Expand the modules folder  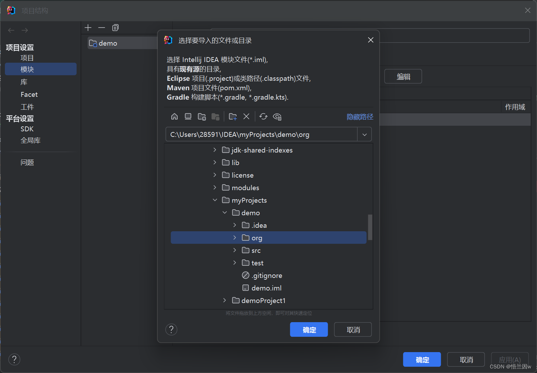(x=215, y=187)
